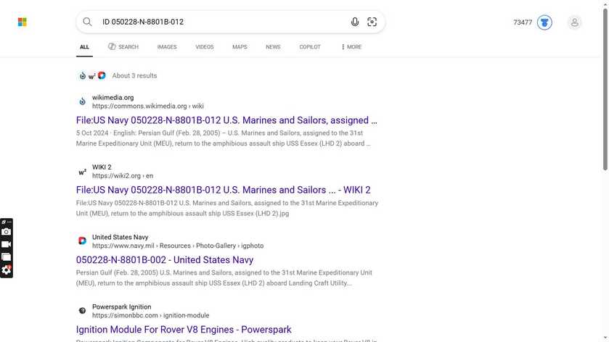Open the Wikimedia Commons File result
This screenshot has height=342, width=609.
point(226,120)
